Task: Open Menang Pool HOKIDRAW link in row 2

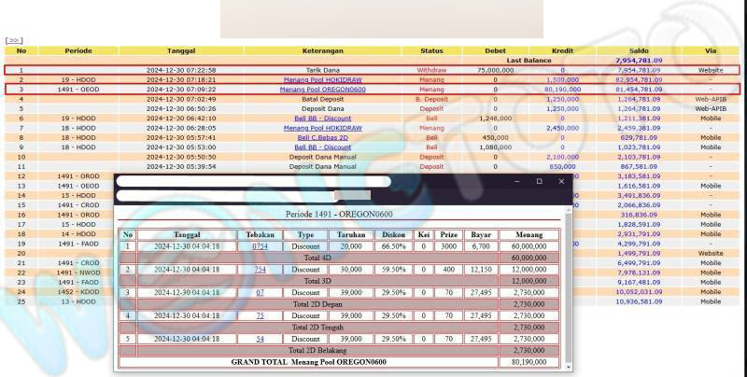Action: 323,80
